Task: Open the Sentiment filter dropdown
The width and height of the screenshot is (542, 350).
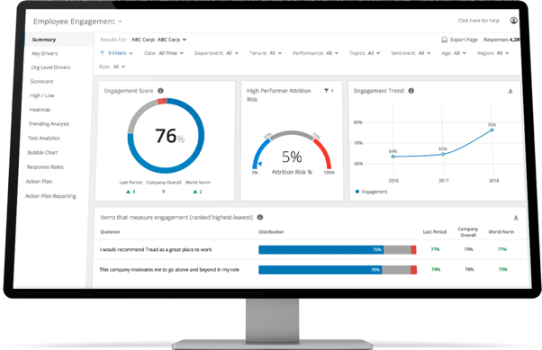Action: pos(411,53)
